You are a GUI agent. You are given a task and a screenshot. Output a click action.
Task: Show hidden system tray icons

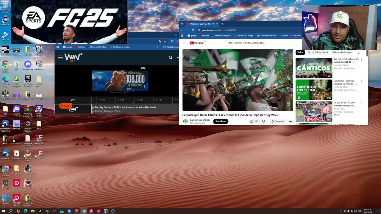point(341,211)
